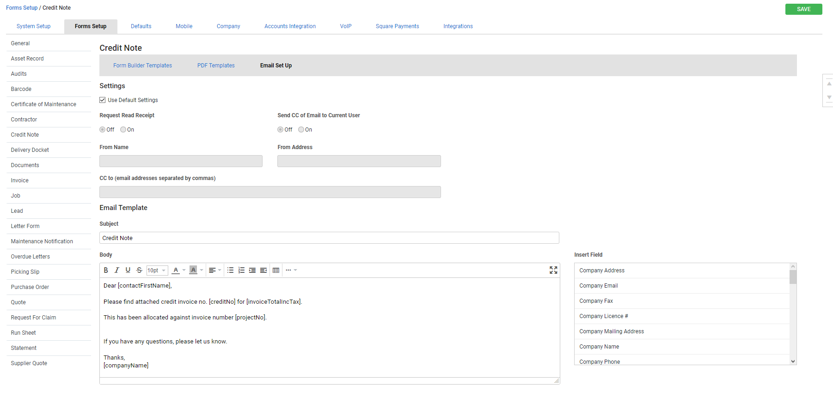Toggle strikethrough formatting in body editor

pyautogui.click(x=139, y=270)
